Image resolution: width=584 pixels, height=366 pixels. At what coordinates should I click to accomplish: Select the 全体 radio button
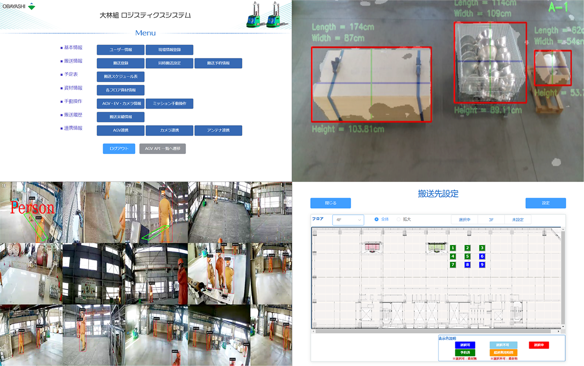(376, 220)
